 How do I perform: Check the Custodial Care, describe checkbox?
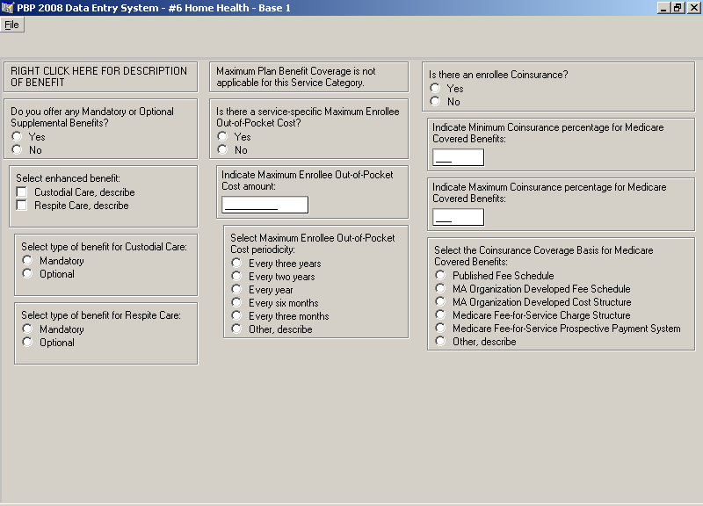pos(21,192)
